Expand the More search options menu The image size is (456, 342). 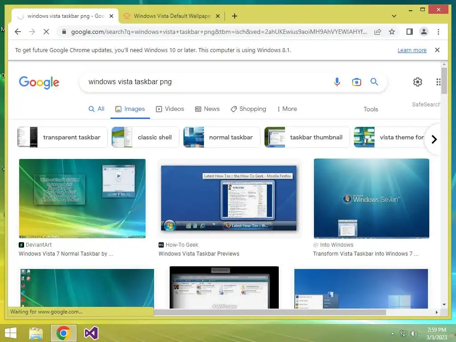[x=287, y=109]
